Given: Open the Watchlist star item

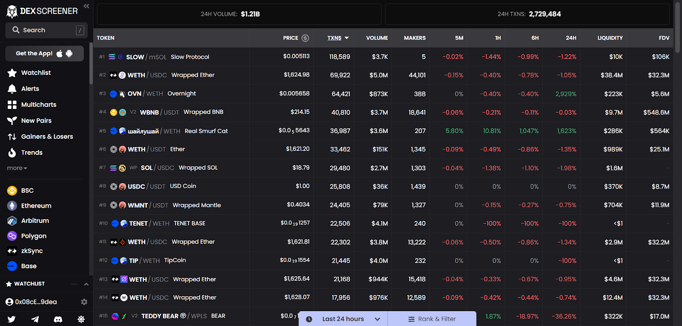Looking at the screenshot, I should (29, 73).
